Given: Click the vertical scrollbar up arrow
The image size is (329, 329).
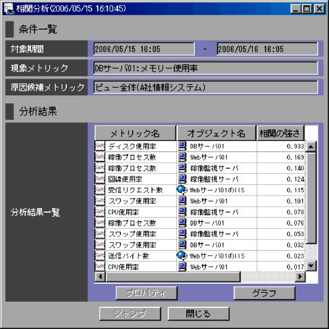Looking at the screenshot, I should click(x=311, y=147).
